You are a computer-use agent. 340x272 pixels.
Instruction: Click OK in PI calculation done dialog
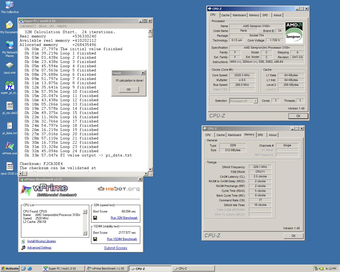coord(129,90)
